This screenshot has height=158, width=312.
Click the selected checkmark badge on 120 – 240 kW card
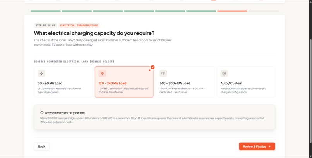[153, 67]
